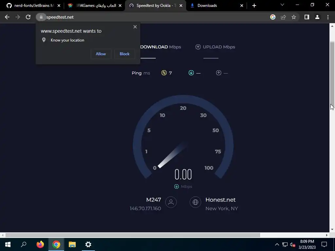
Task: Click the upload arrow icon beside UPLOAD
Action: (198, 47)
